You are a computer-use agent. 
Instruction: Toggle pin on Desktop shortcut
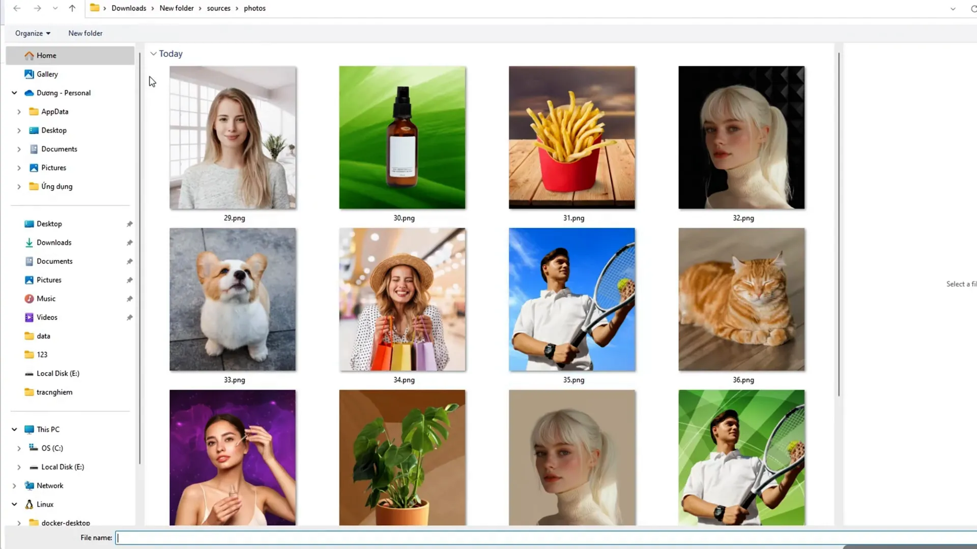129,223
